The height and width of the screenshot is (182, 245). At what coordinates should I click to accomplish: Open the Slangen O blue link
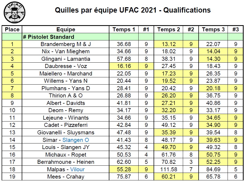pos(76,140)
